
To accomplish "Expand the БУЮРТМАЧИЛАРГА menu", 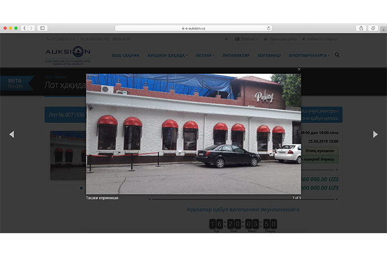I will click(309, 56).
